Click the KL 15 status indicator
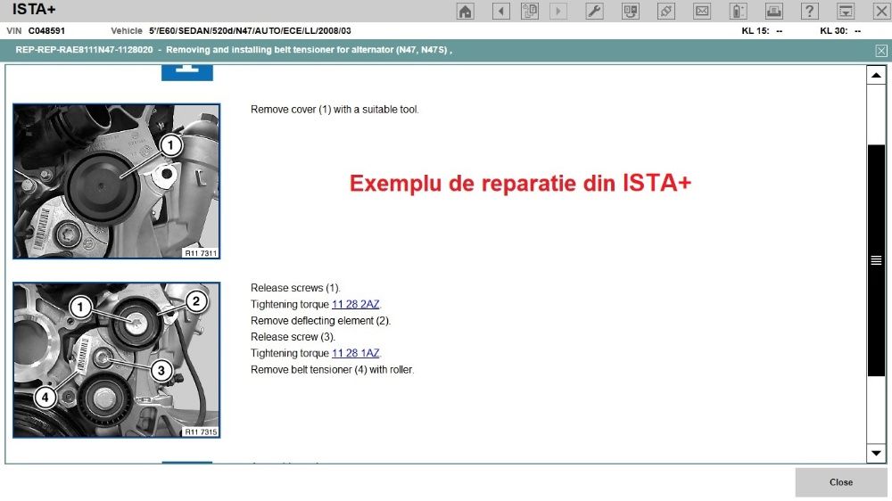 (762, 30)
